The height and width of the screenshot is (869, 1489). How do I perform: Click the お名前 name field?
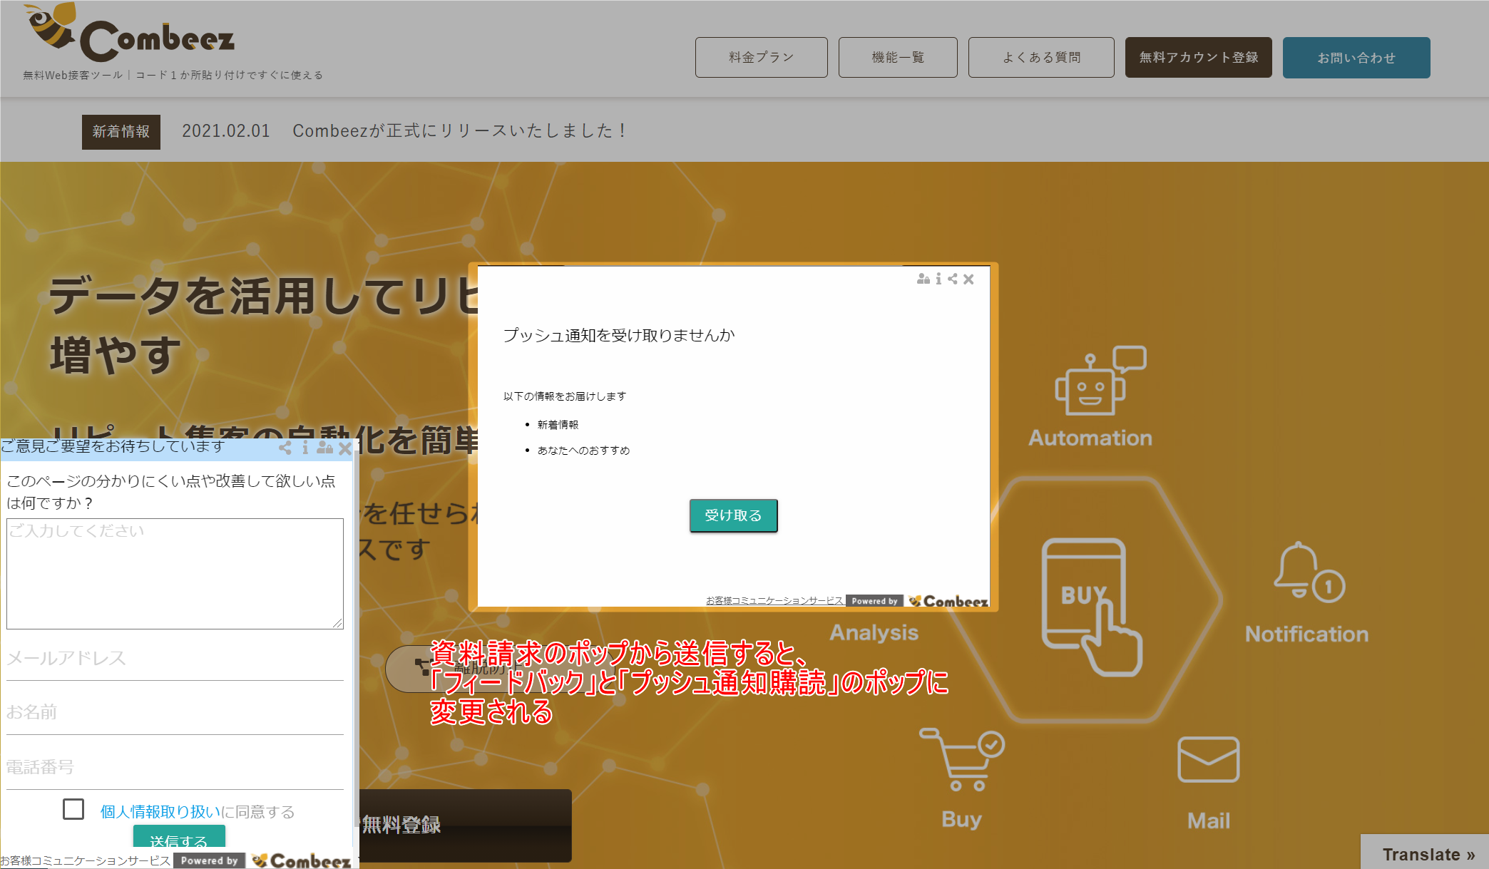175,712
